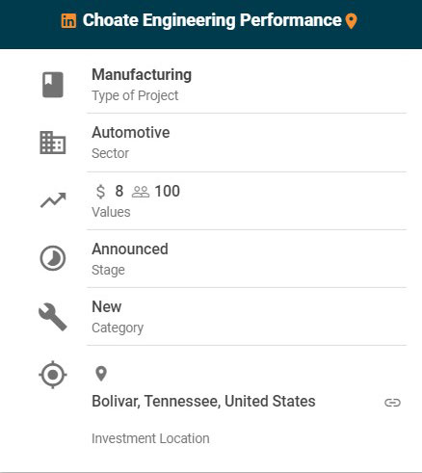
Task: Click the Automotive sector entry
Action: tap(131, 132)
